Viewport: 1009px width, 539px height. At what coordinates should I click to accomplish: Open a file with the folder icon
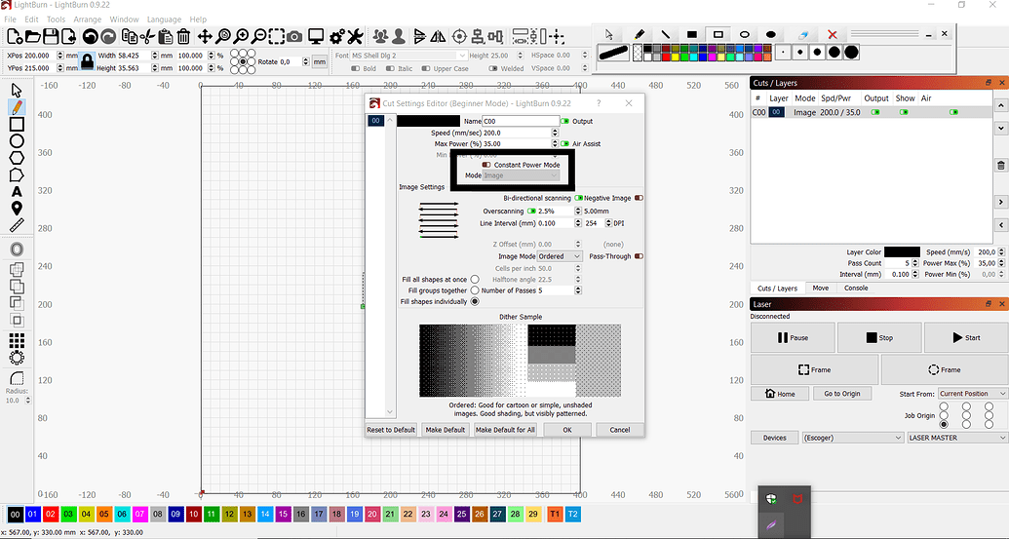[33, 37]
